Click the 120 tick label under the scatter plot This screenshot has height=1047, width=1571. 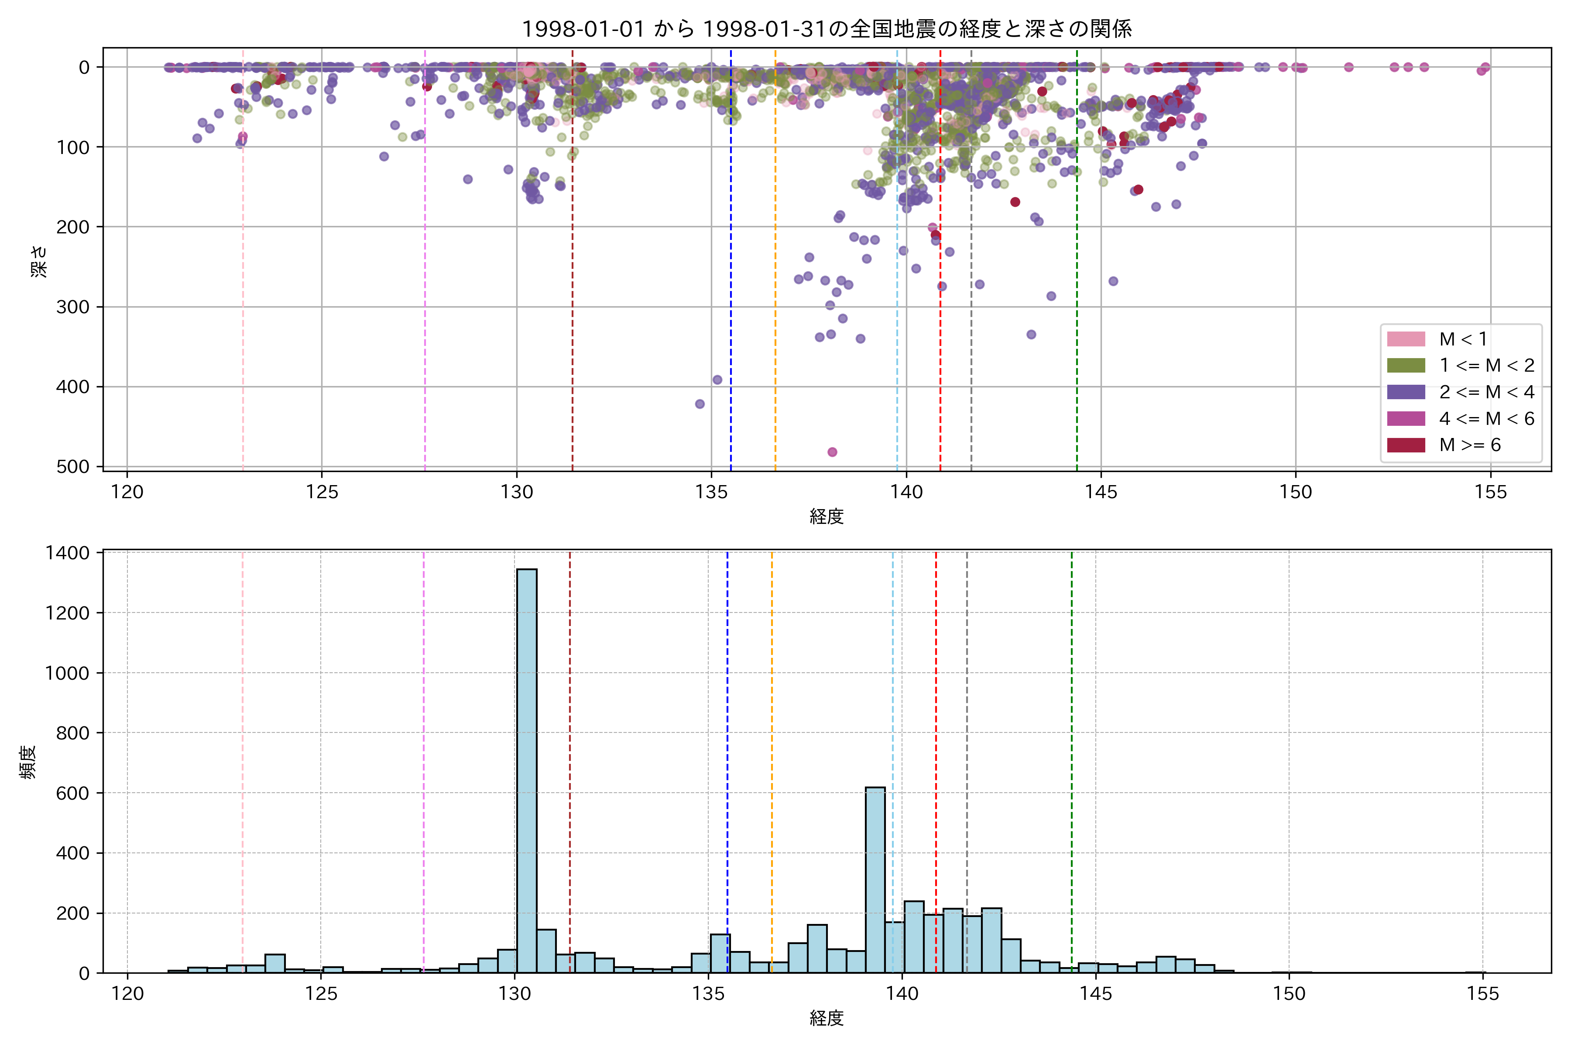127,492
